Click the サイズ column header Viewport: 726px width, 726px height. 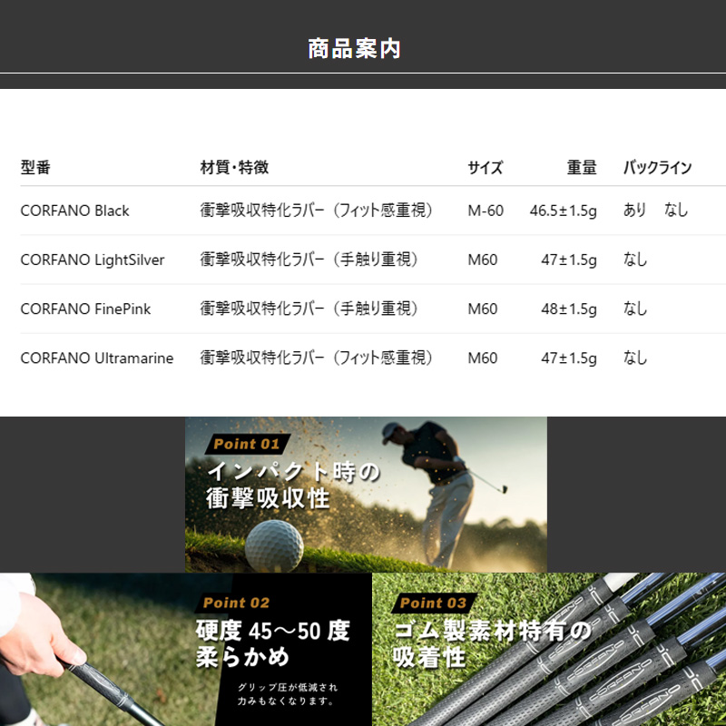485,167
